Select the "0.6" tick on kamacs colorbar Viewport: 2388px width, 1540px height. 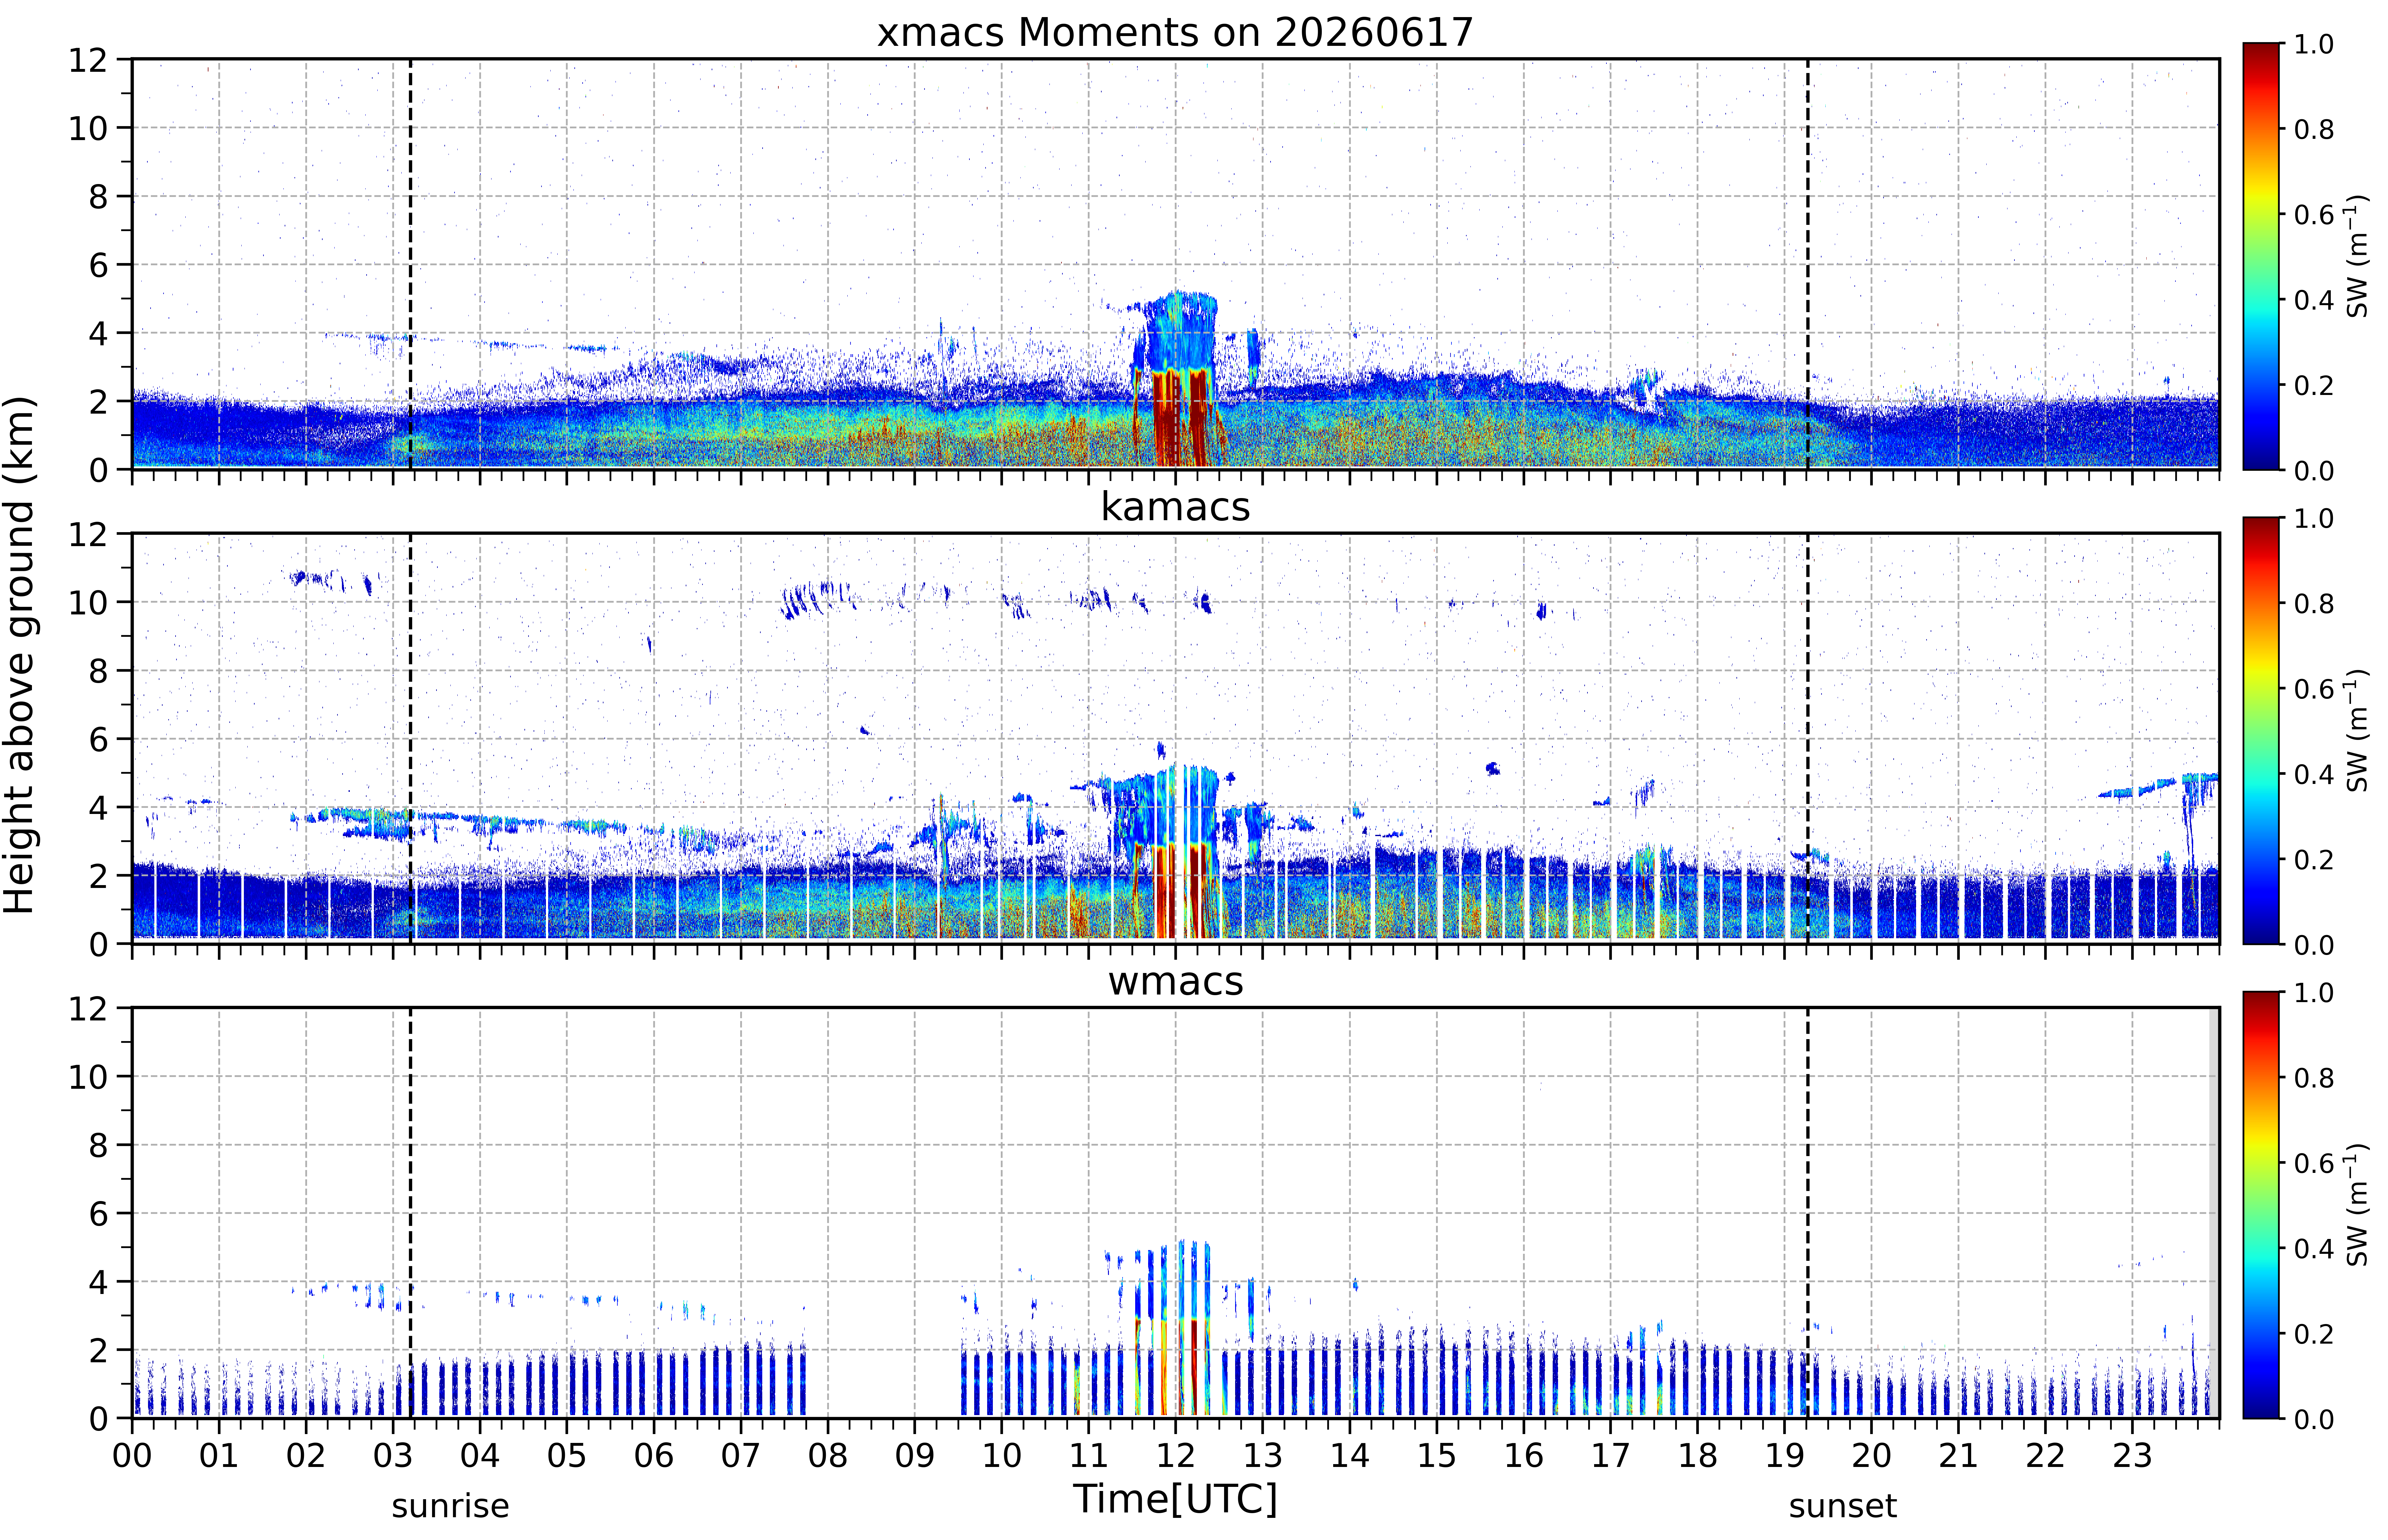tap(2314, 689)
